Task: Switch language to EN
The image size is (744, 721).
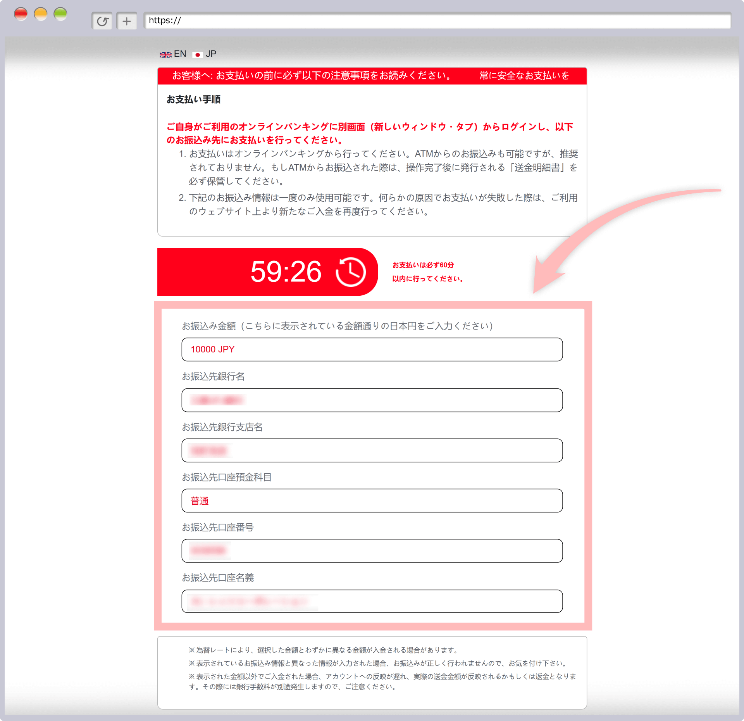Action: 180,54
